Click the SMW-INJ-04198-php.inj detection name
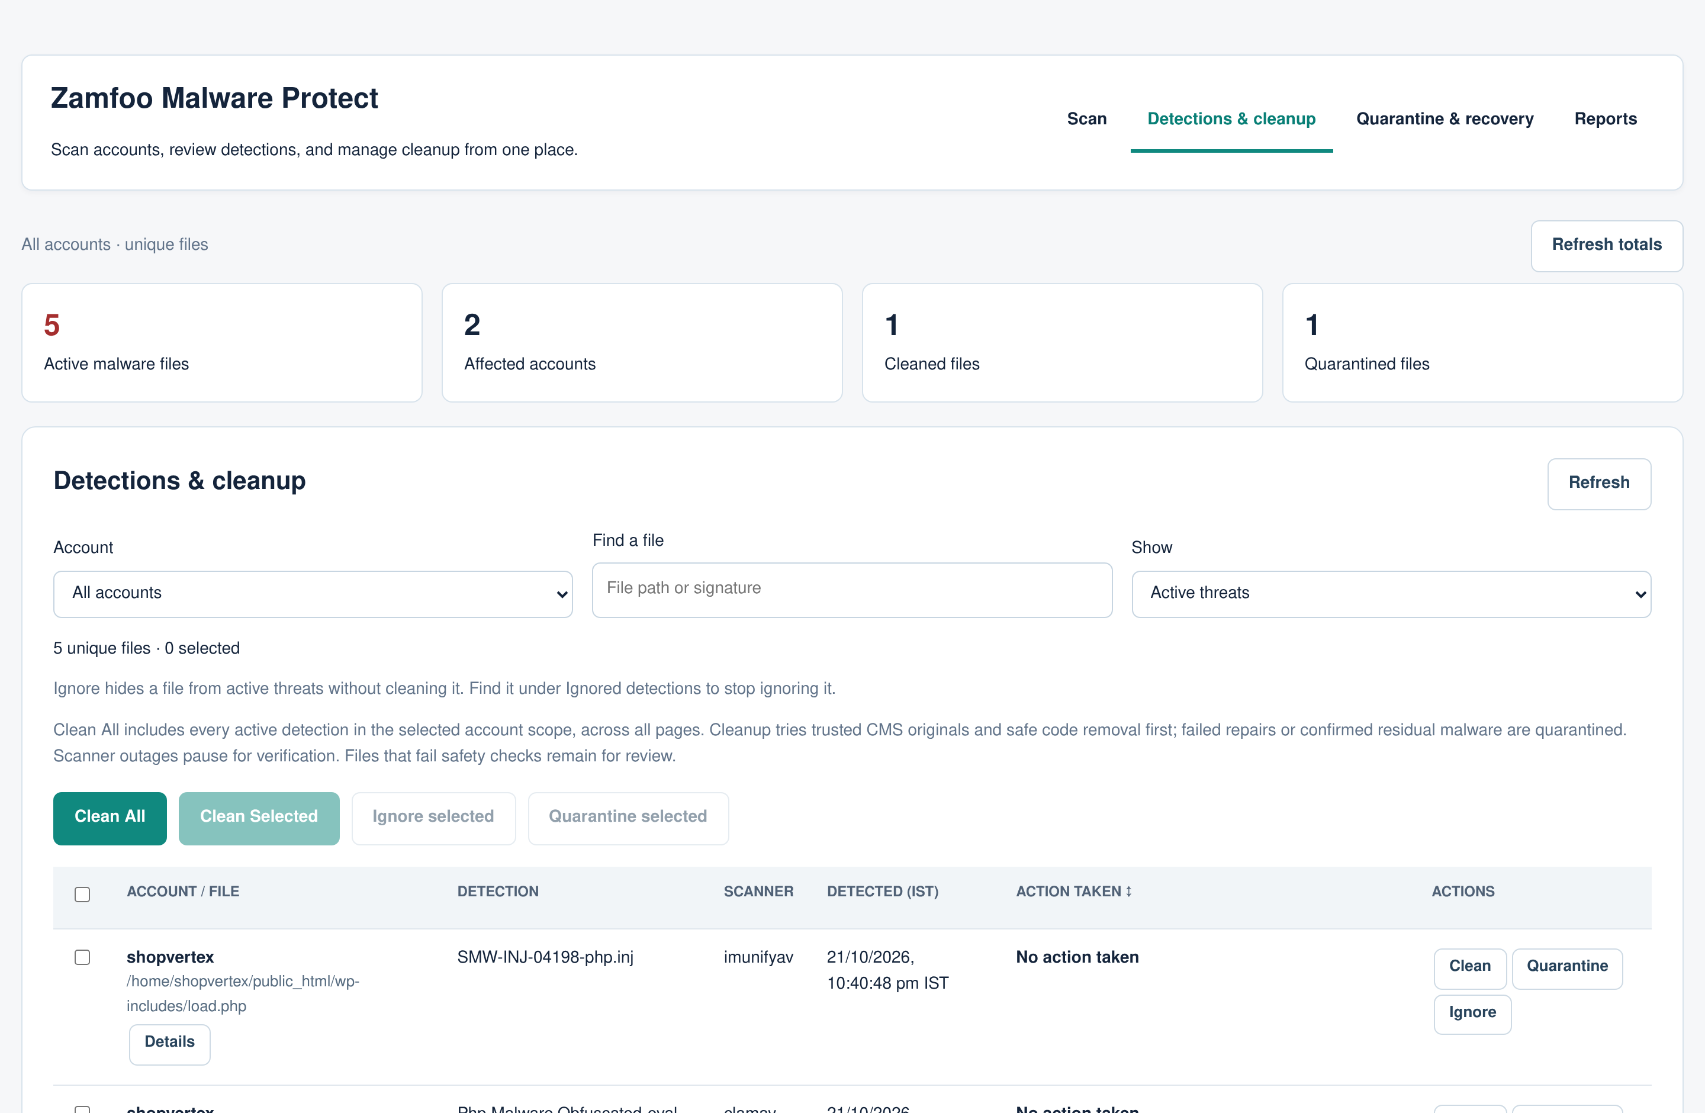Image resolution: width=1705 pixels, height=1113 pixels. tap(545, 957)
